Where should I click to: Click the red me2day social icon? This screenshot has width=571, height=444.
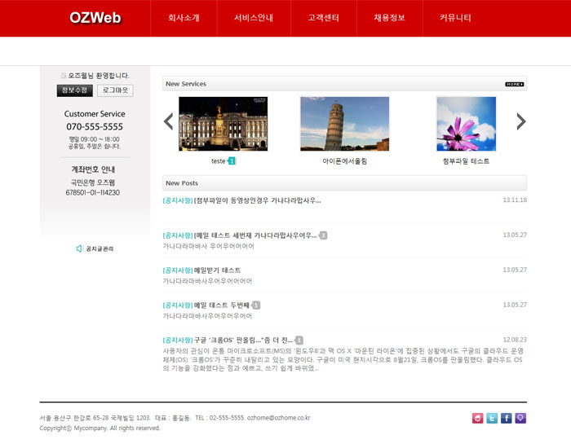click(x=477, y=418)
